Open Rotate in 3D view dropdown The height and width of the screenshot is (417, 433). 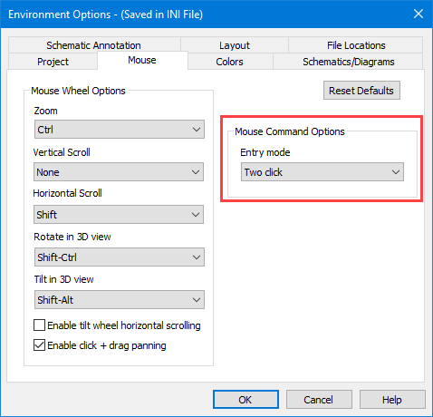[120, 257]
